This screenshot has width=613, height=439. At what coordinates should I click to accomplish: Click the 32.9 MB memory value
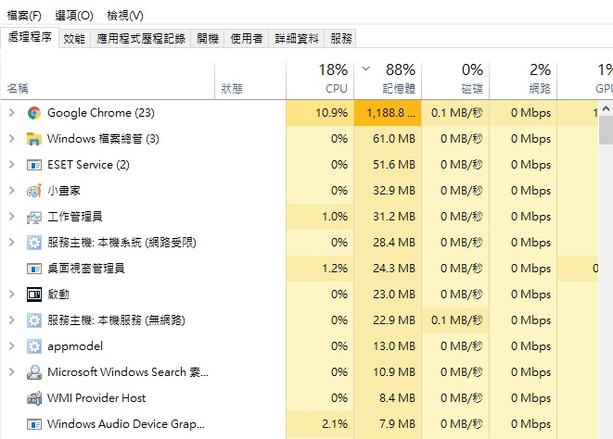click(x=394, y=191)
